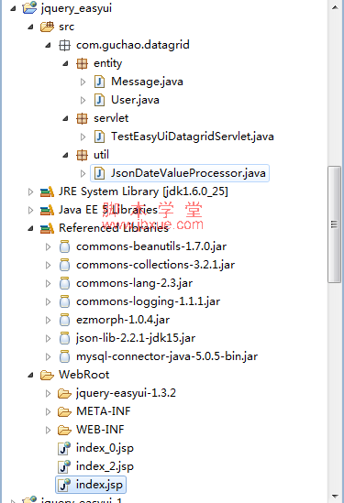Expand JsonDateValueProcessor.java members
Screen dimensions: 344x503
tap(83, 173)
